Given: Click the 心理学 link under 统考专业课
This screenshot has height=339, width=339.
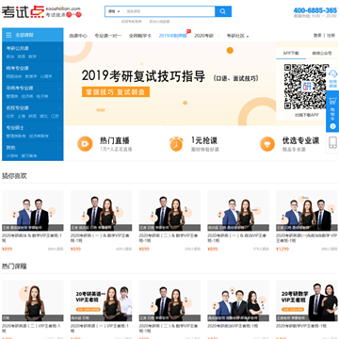Looking at the screenshot, I should click(x=46, y=76).
